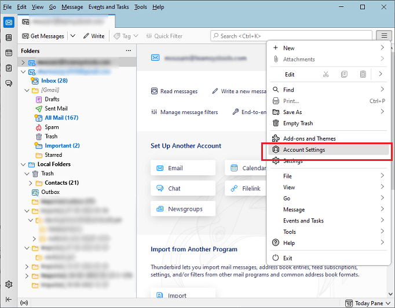Open Add-ons and Themes
Image resolution: width=395 pixels, height=308 pixels.
[x=329, y=138]
